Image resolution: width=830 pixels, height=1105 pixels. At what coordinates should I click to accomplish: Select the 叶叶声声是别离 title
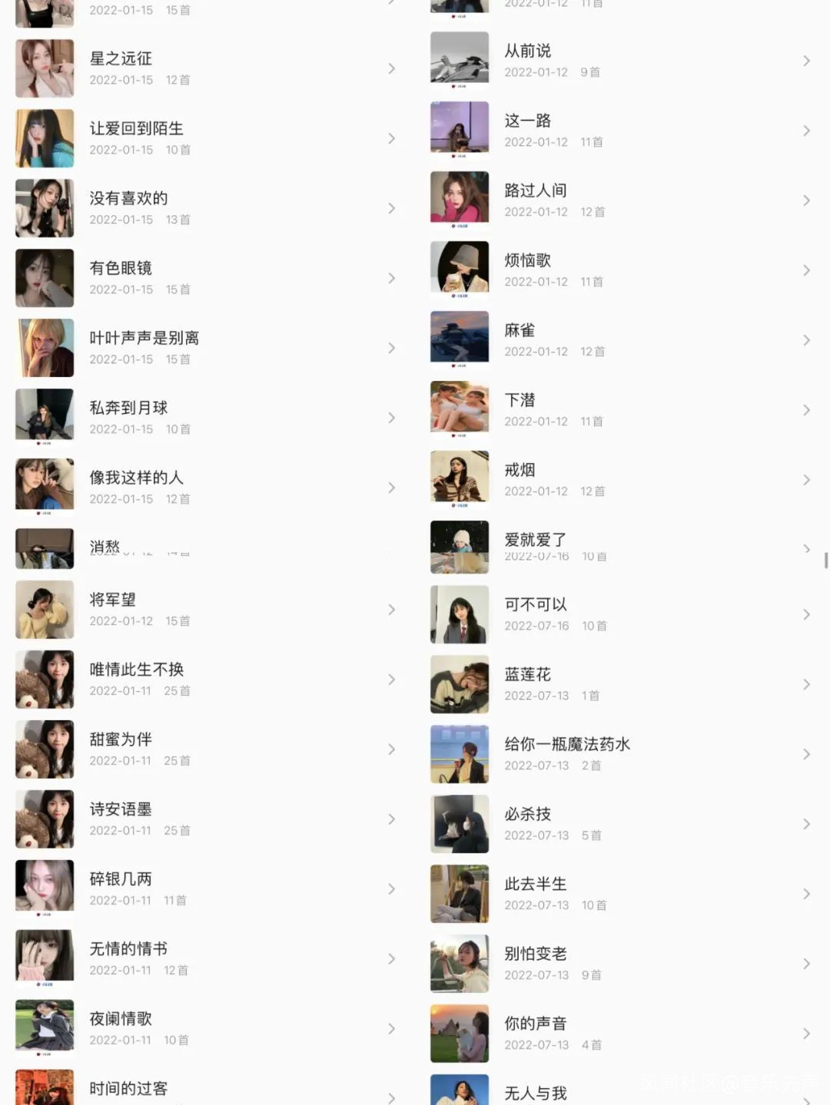click(144, 338)
